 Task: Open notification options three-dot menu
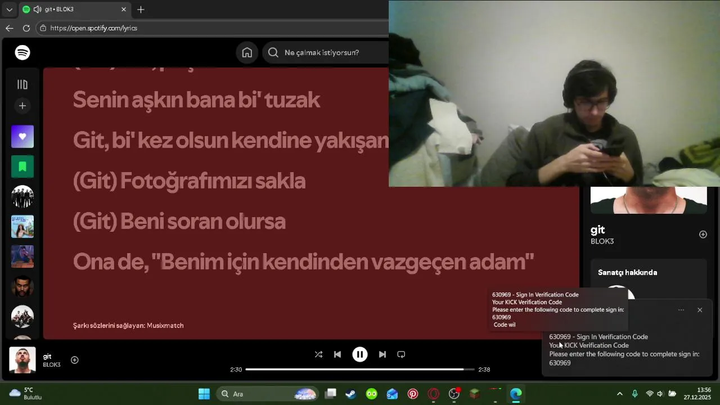pyautogui.click(x=681, y=310)
